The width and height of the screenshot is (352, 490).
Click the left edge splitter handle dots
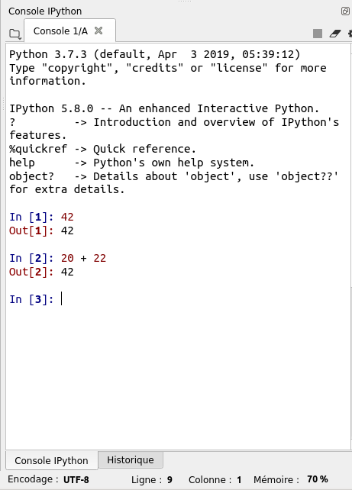tap(3, 105)
